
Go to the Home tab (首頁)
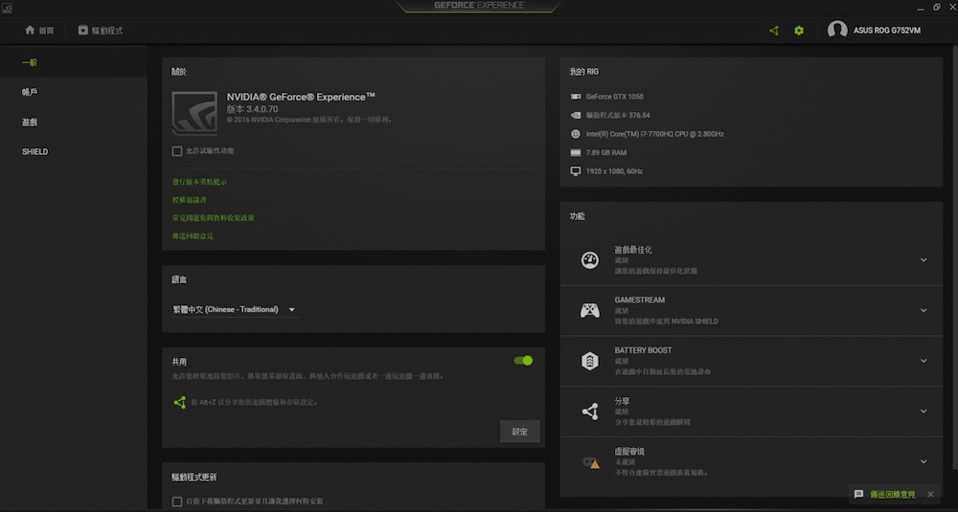point(40,31)
